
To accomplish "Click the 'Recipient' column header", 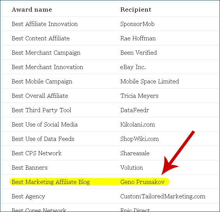I will (136, 10).
